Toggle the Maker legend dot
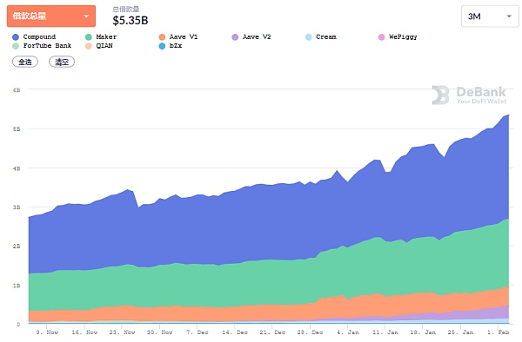This screenshot has width=522, height=342. [x=89, y=36]
